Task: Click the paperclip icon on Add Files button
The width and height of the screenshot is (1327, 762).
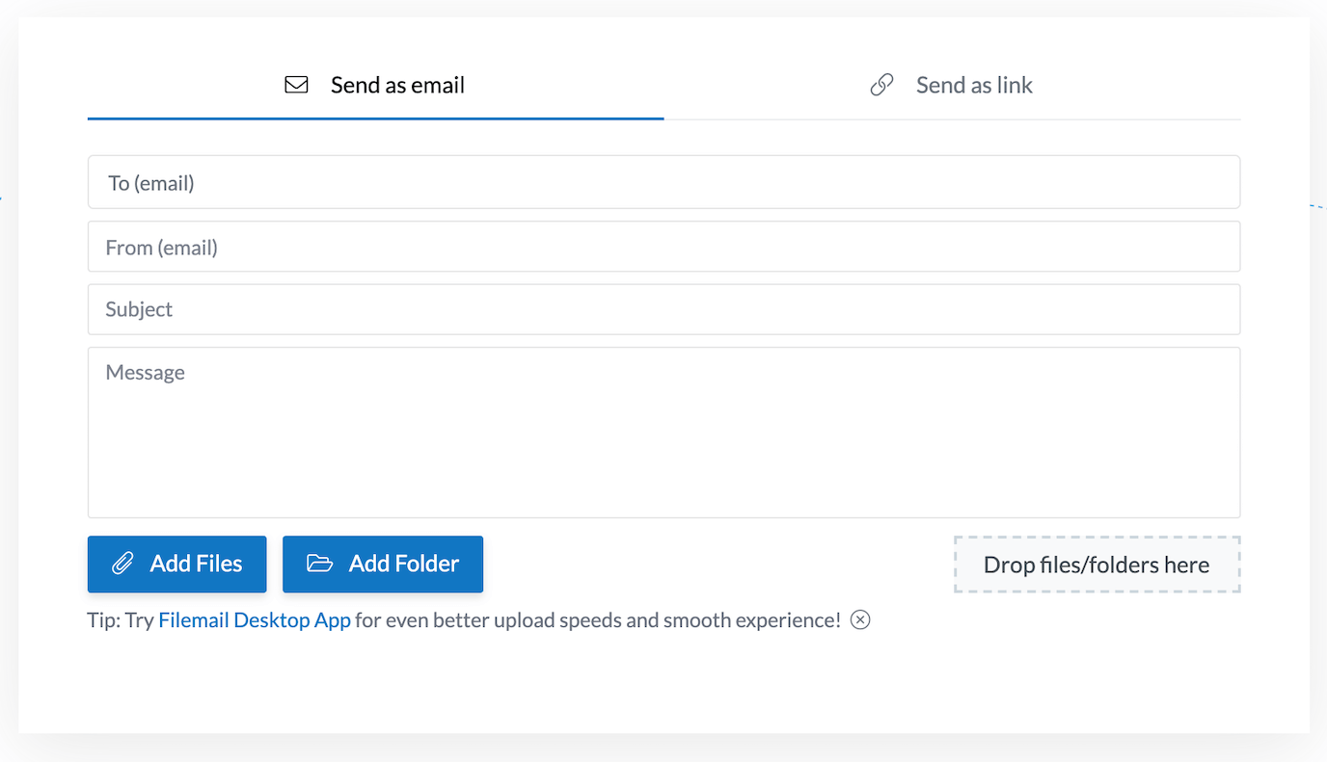Action: 120,564
